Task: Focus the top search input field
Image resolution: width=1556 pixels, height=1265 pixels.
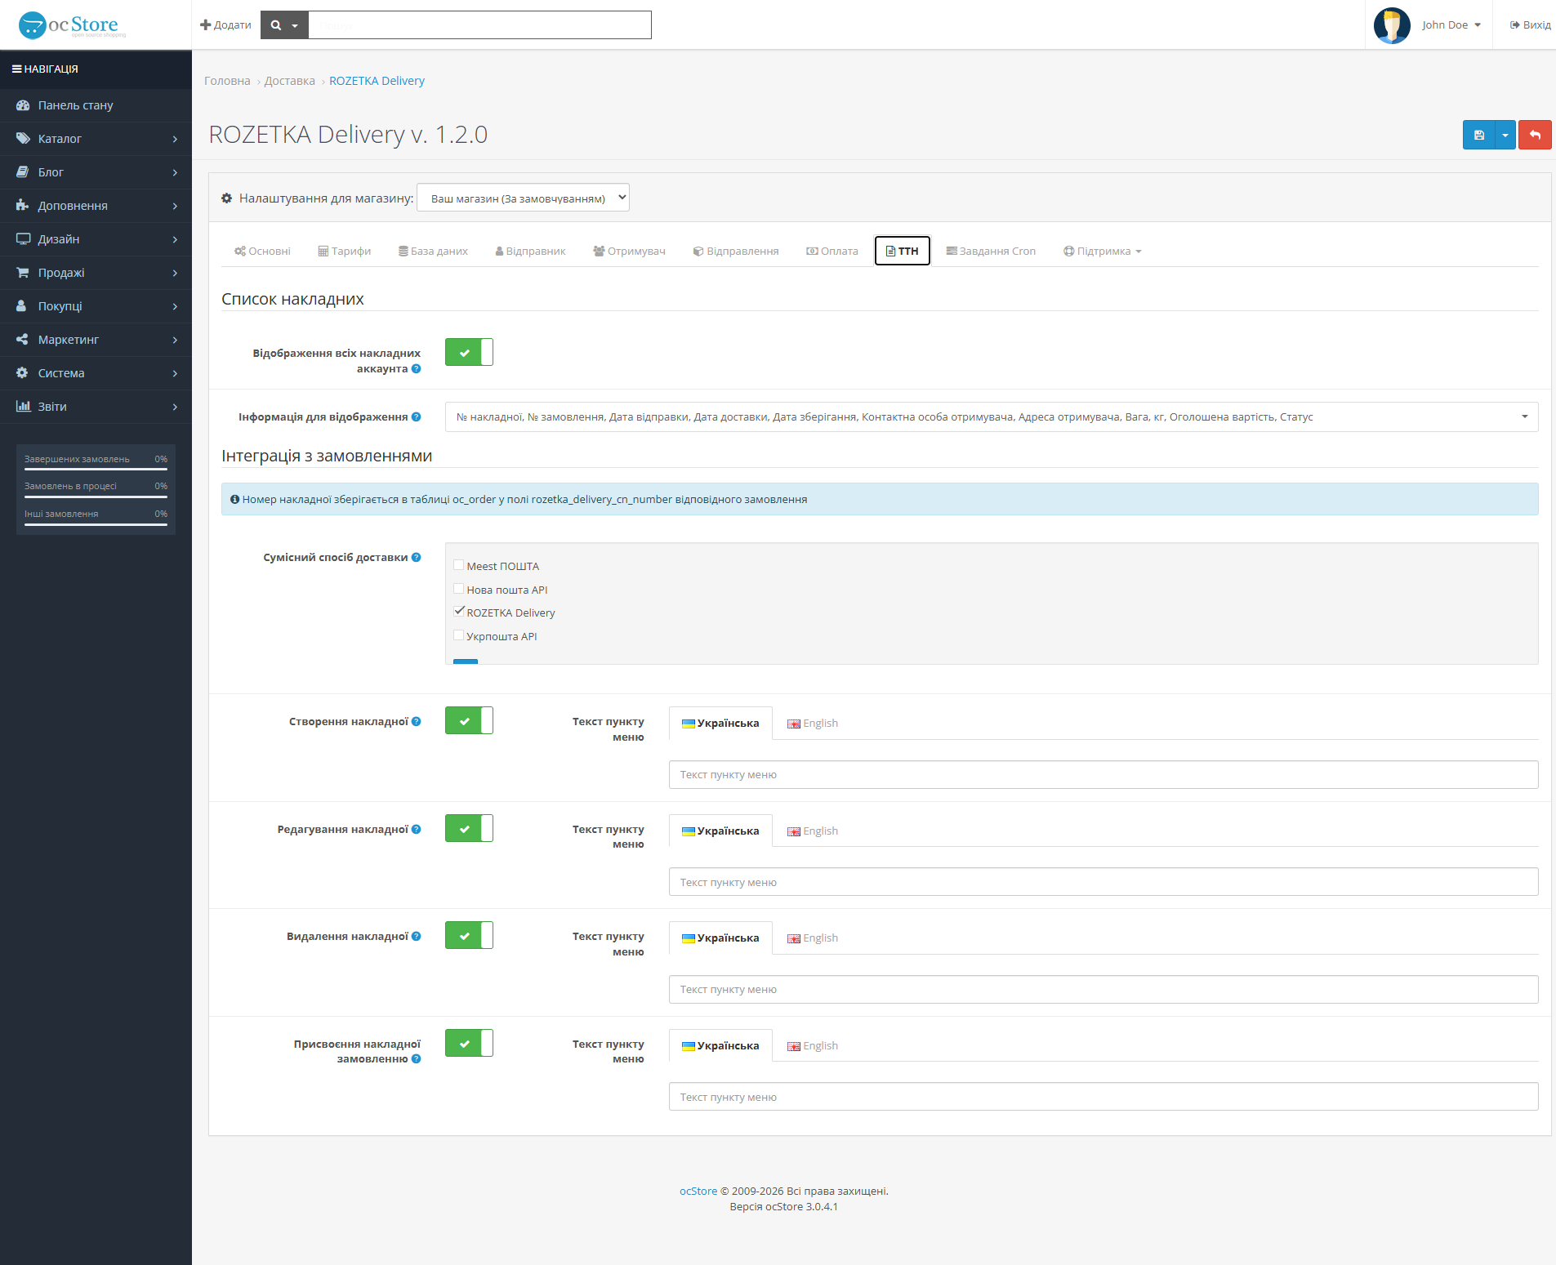Action: [x=480, y=25]
